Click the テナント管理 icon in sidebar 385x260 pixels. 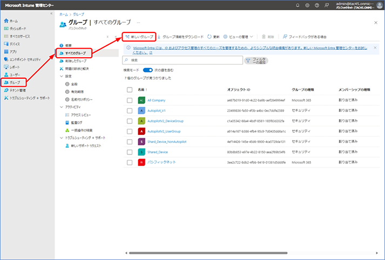click(x=6, y=90)
